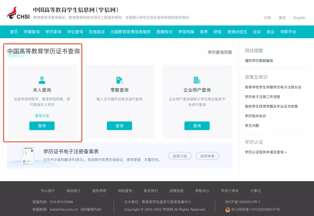Screen dimensions: 314x216
Task: Open 高校学生获得学籍及毕业证书政策 link
Action: click(x=271, y=106)
